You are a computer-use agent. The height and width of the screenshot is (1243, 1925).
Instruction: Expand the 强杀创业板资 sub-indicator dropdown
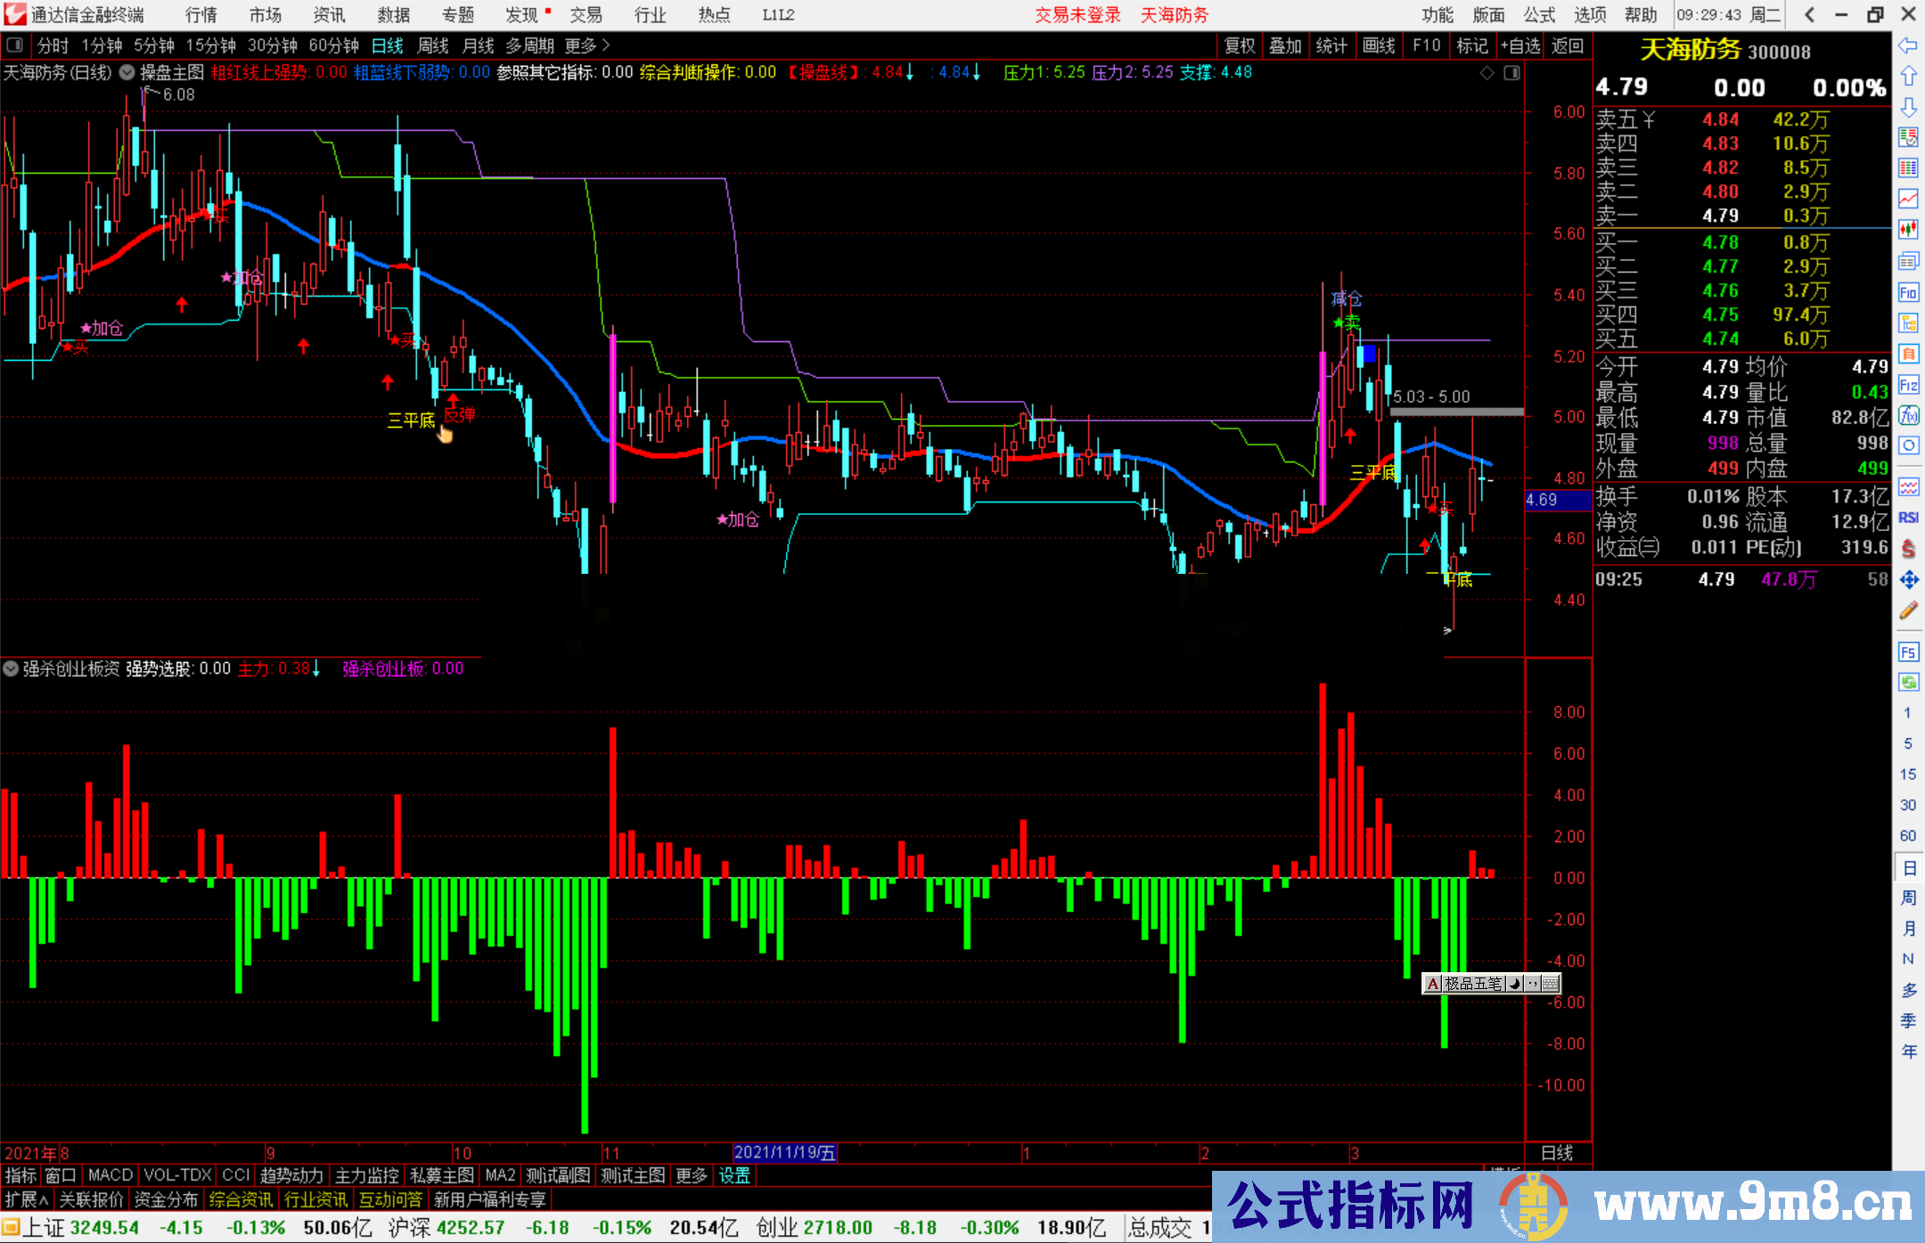point(11,668)
